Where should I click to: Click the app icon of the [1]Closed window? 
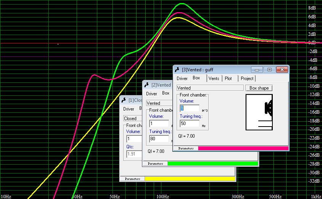pyautogui.click(x=124, y=100)
